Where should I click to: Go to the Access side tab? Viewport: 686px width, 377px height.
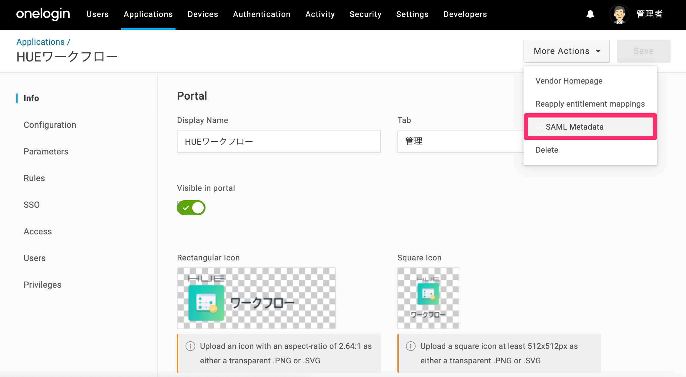(38, 231)
